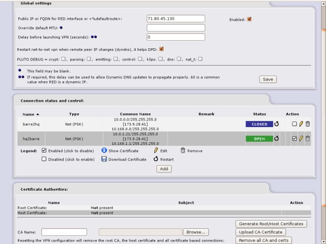Click the Override default MTU field

(176, 28)
